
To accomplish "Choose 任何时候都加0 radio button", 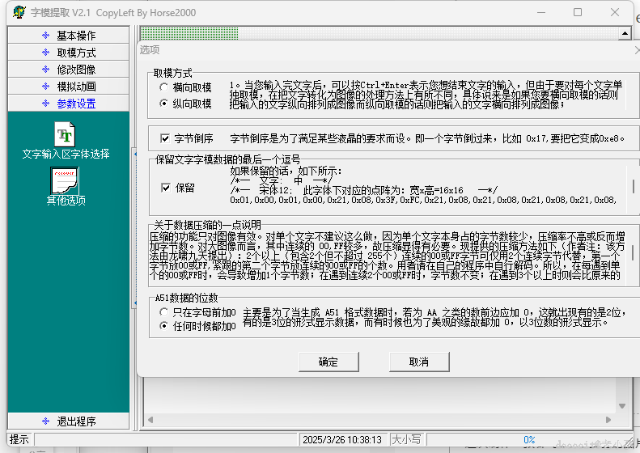I will [x=163, y=326].
